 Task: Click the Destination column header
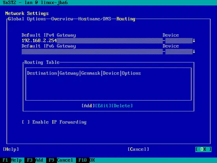42,73
